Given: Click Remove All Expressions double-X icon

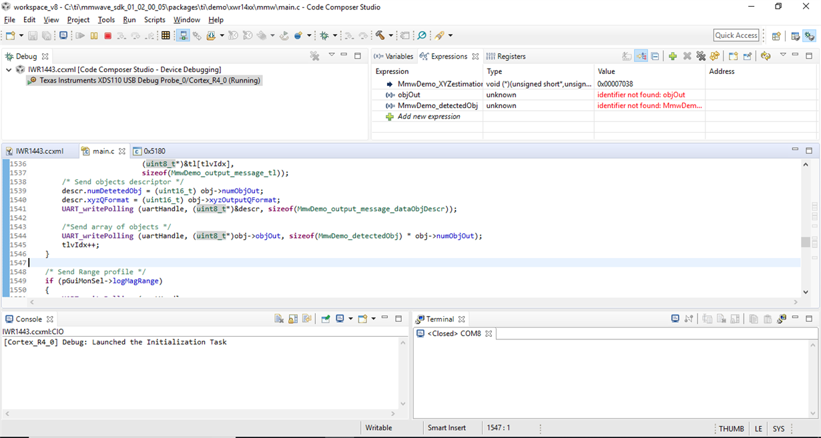Looking at the screenshot, I should (701, 56).
